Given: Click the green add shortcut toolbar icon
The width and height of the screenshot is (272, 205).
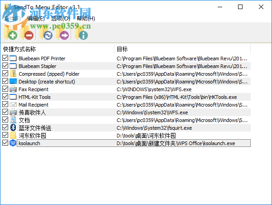Looking at the screenshot, I should (10, 33).
